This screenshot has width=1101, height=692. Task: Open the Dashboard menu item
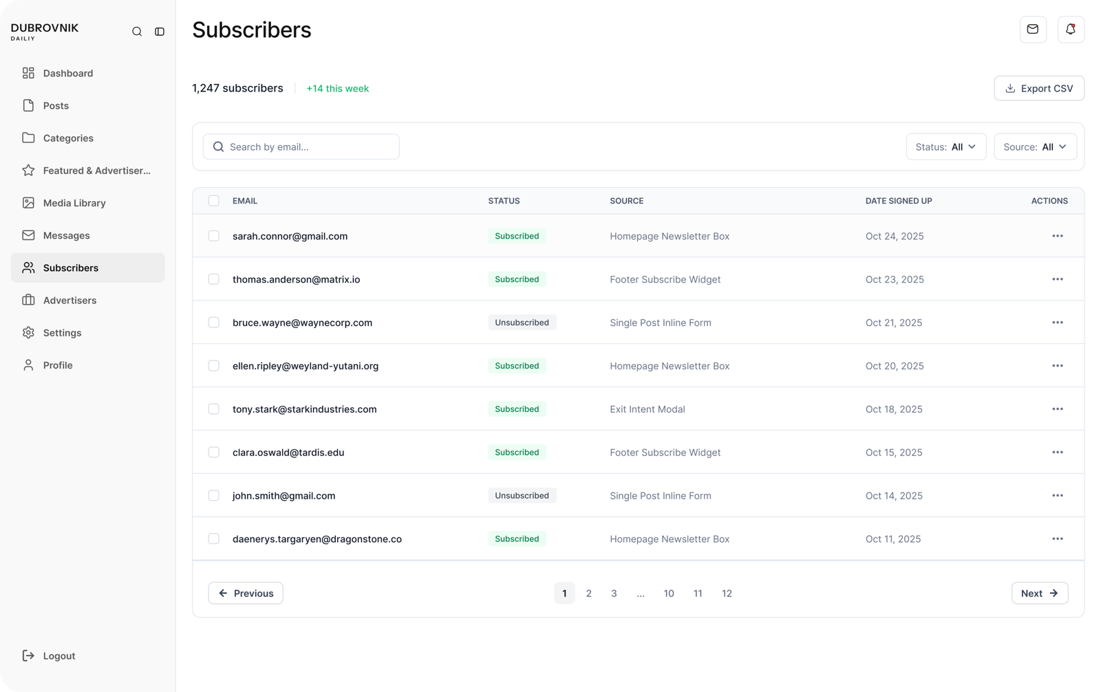[x=88, y=73]
